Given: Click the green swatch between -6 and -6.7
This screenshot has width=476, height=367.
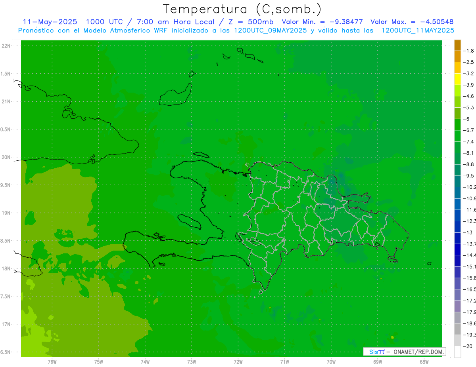Looking at the screenshot, I should [x=457, y=125].
